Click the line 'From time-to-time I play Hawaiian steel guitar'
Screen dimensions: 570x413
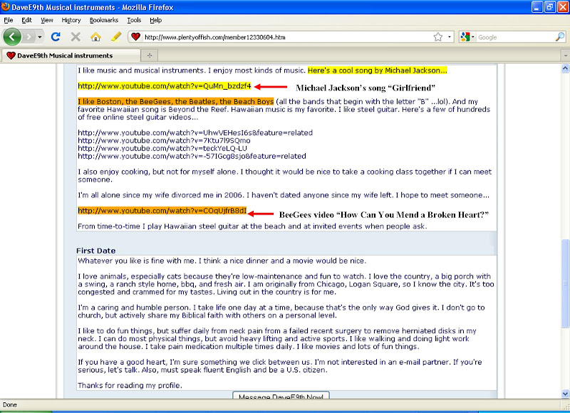[x=252, y=226]
